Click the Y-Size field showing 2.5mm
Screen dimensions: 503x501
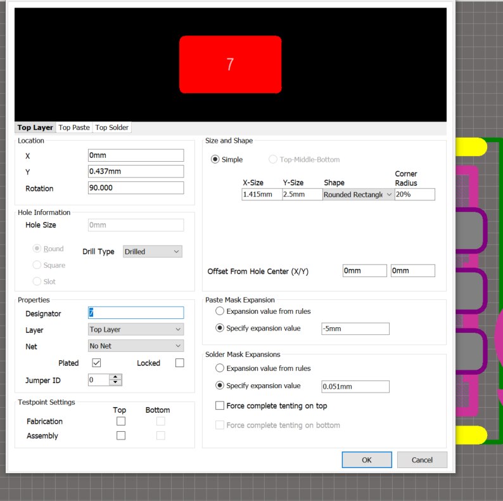point(302,194)
